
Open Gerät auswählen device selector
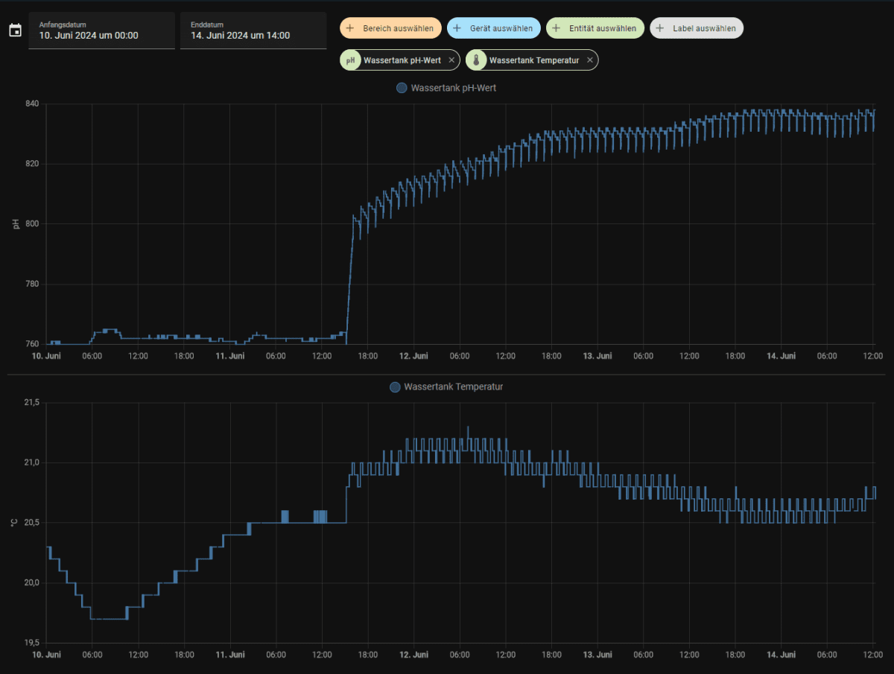pyautogui.click(x=494, y=28)
